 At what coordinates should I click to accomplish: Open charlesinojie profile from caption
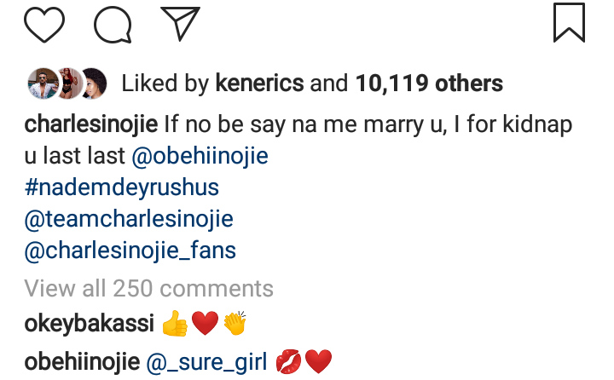tap(91, 126)
